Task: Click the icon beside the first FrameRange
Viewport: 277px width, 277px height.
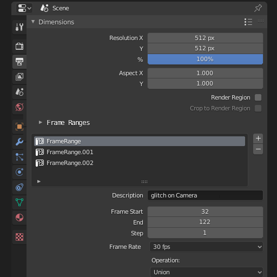Action: point(39,141)
